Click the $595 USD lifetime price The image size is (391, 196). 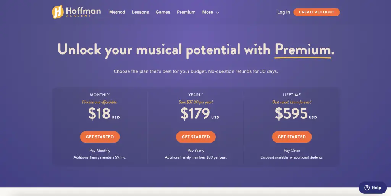tap(296, 113)
